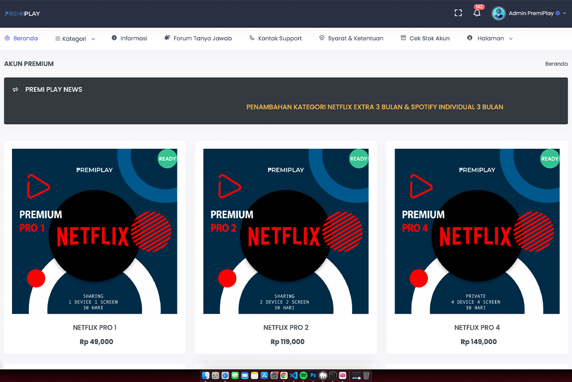Click the Kontak Support phone icon

(252, 38)
